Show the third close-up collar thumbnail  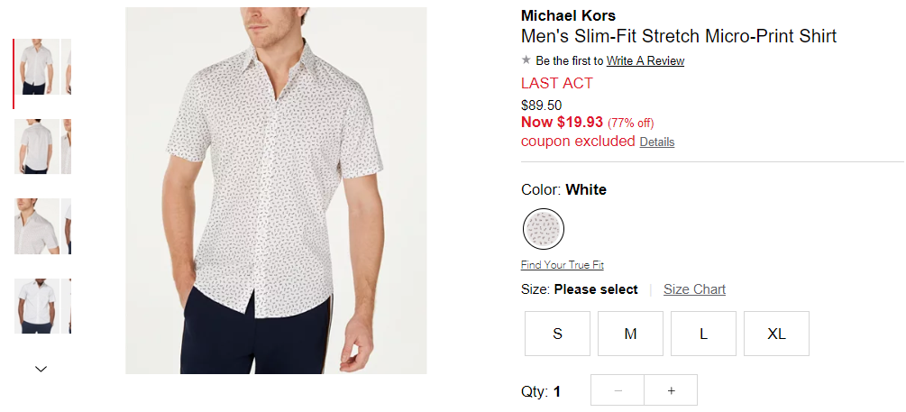click(37, 226)
